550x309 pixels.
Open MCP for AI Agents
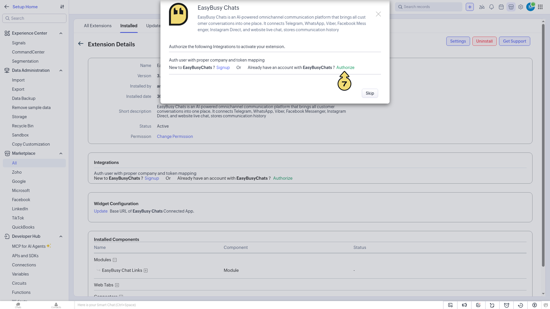coord(29,246)
